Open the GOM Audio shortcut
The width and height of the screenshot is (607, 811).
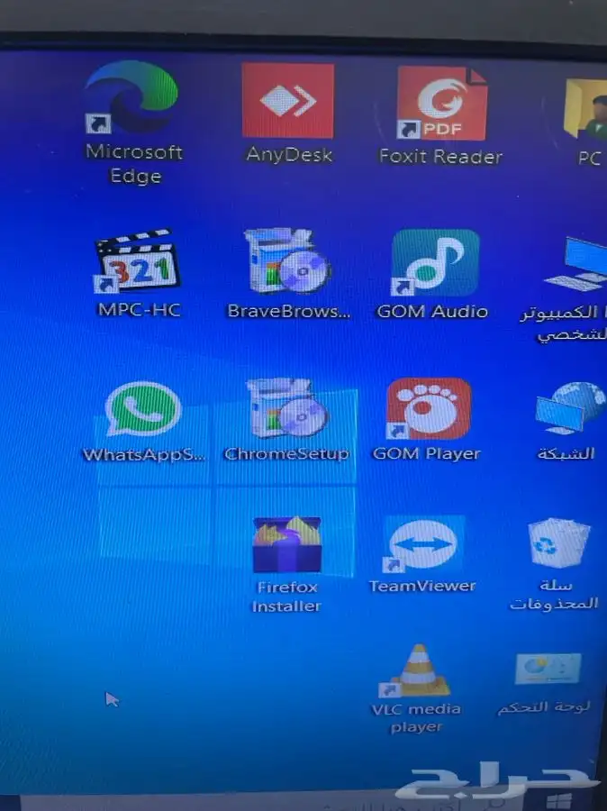(435, 263)
